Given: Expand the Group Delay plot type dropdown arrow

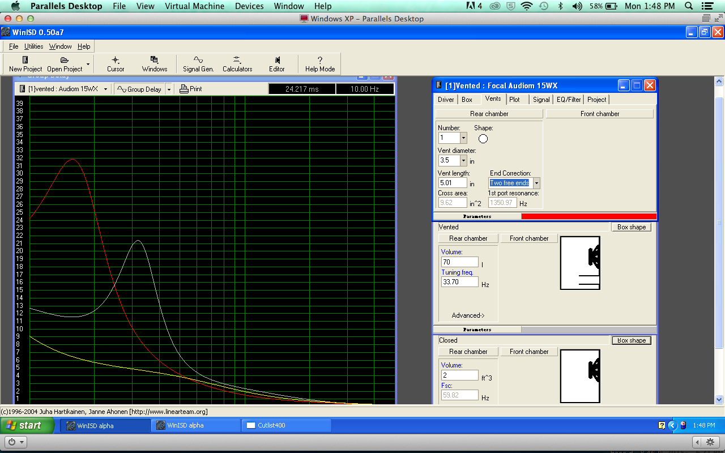Looking at the screenshot, I should [x=169, y=89].
